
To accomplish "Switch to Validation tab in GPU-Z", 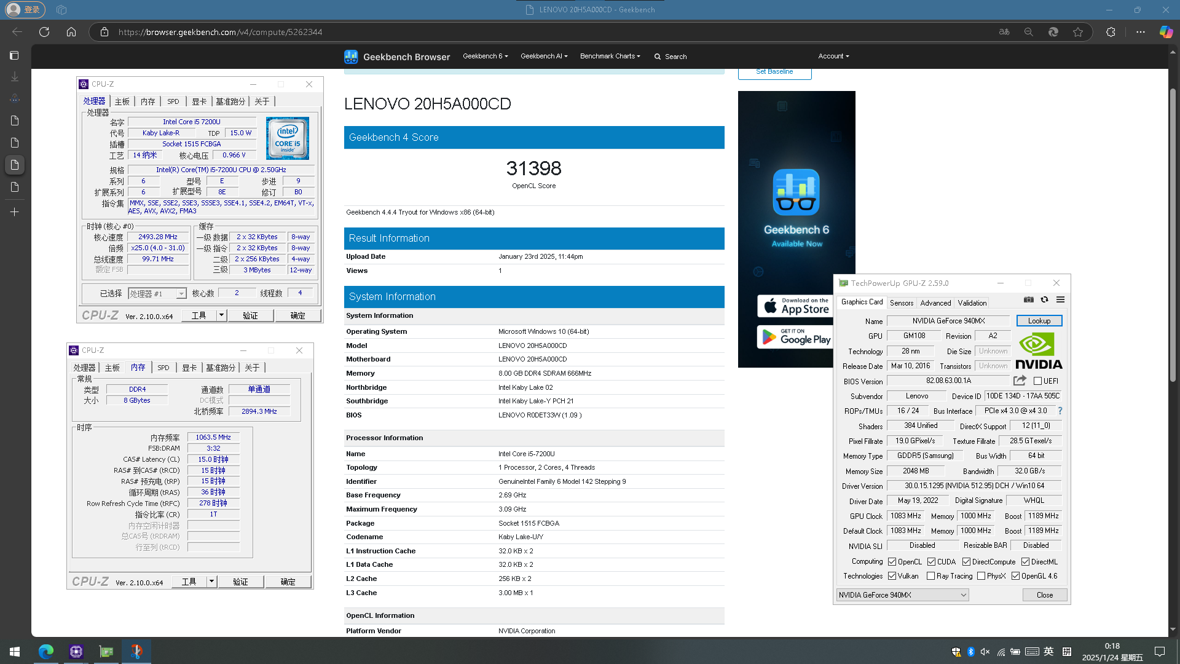I will [x=972, y=302].
